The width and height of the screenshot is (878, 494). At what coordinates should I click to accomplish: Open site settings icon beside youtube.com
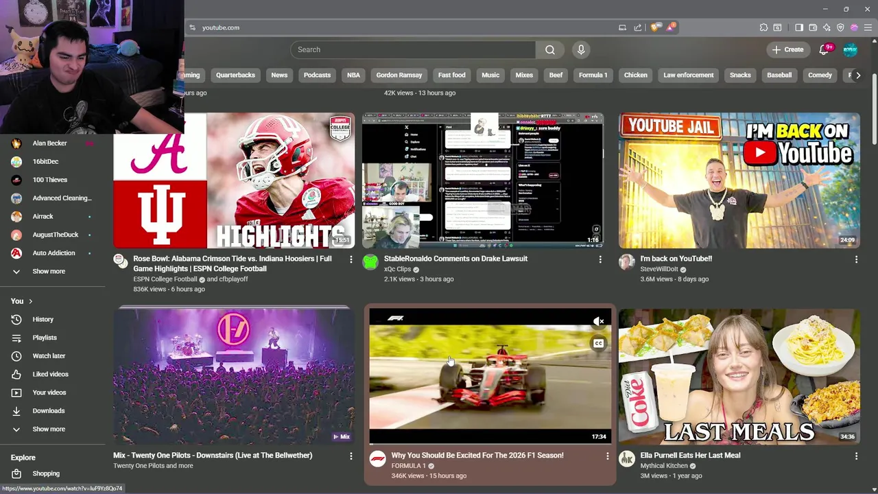coord(193,27)
